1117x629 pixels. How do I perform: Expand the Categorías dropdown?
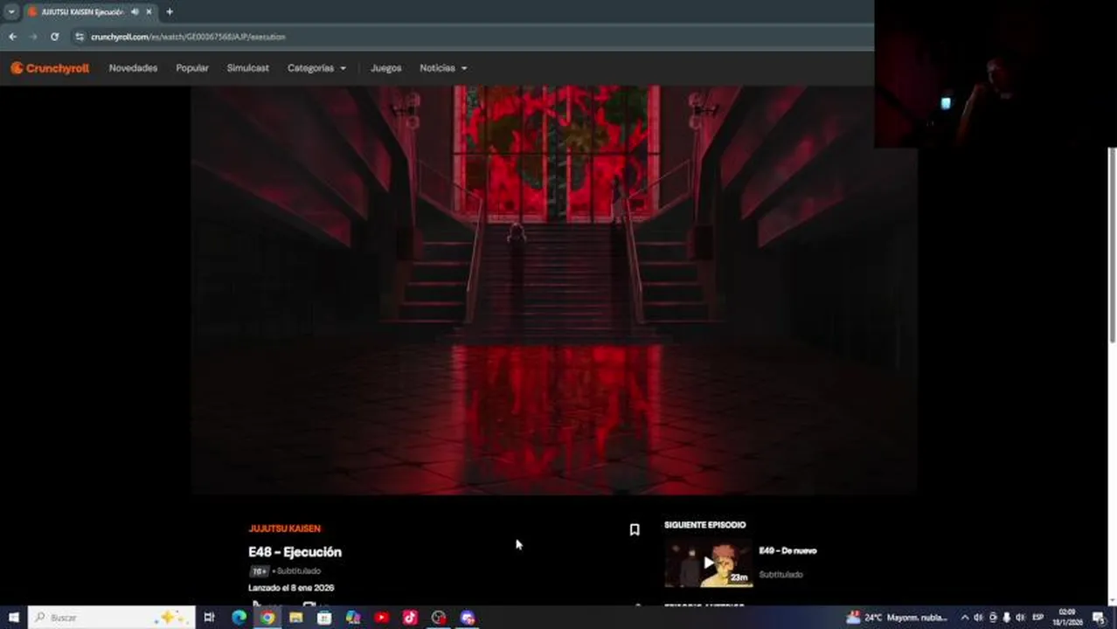(316, 68)
